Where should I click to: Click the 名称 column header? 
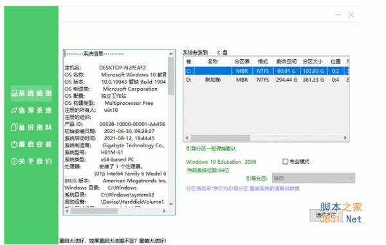pyautogui.click(x=213, y=62)
